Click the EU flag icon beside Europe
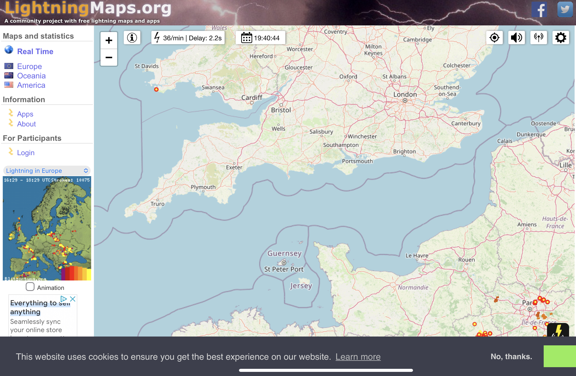Screen dimensions: 576x376 9,66
